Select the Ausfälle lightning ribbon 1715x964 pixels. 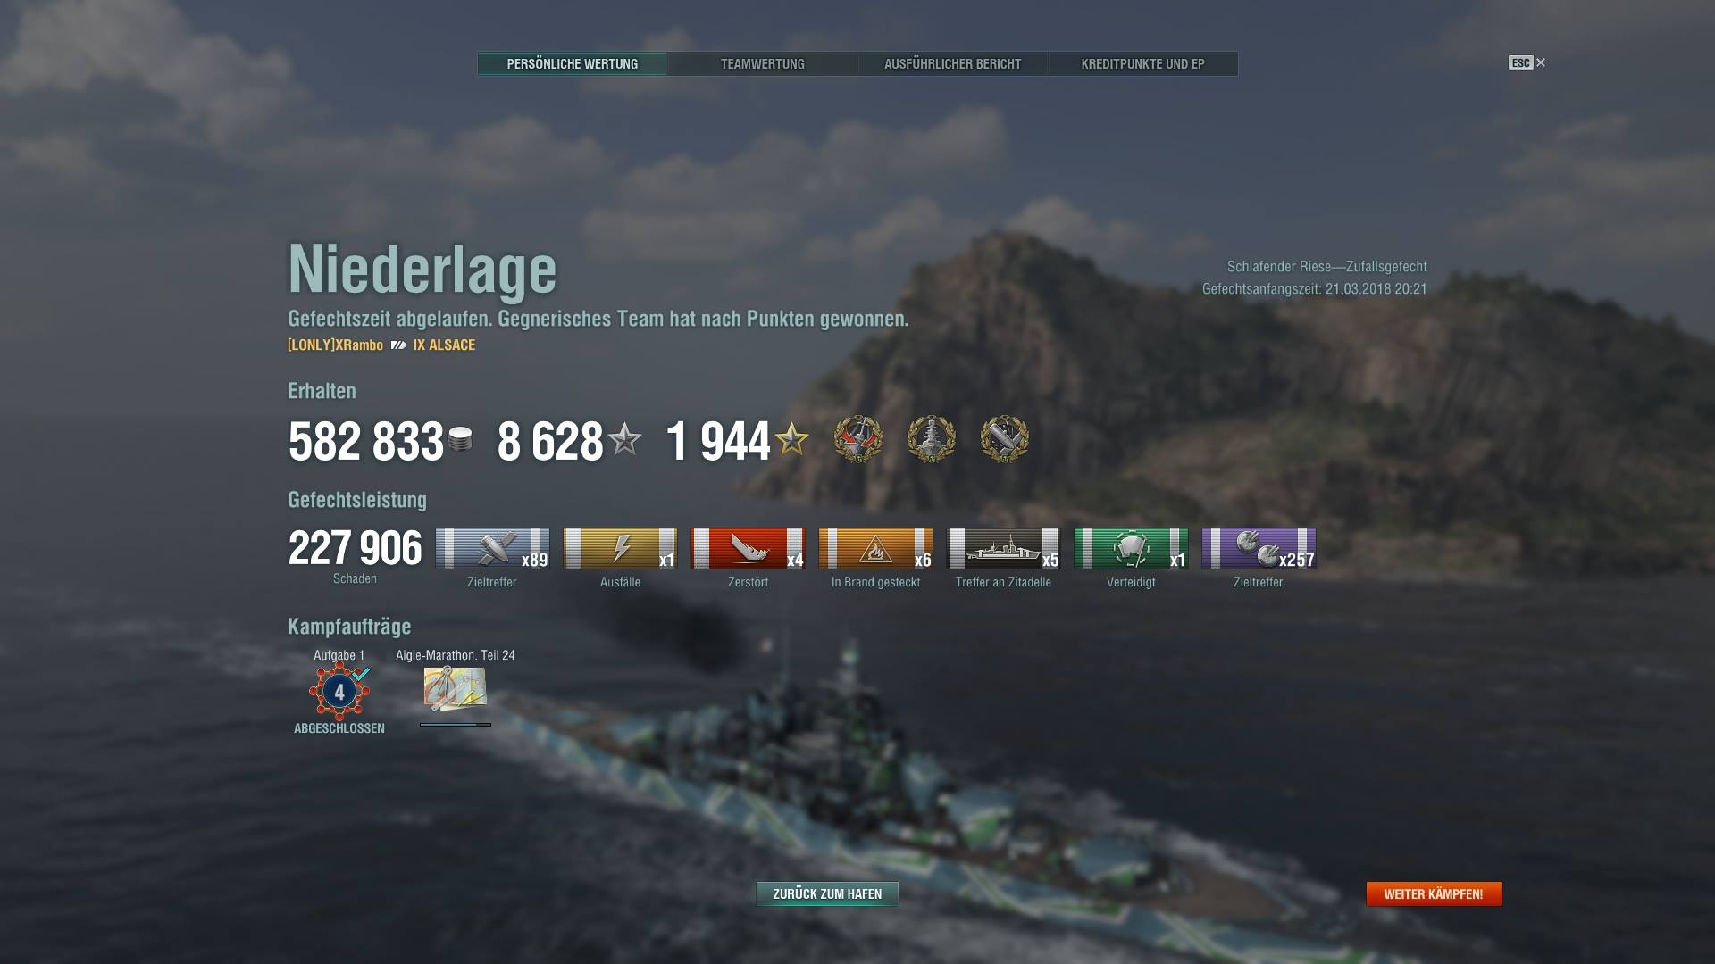(x=620, y=548)
